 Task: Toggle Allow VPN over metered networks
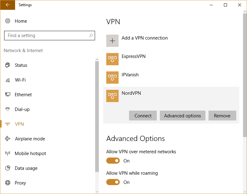[x=113, y=161]
